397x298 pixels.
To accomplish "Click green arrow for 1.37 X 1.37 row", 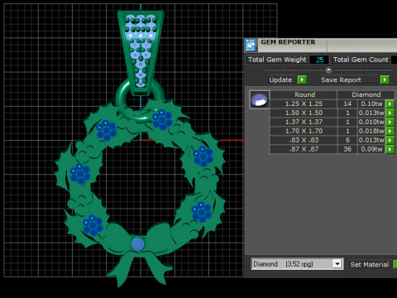I will 390,123.
